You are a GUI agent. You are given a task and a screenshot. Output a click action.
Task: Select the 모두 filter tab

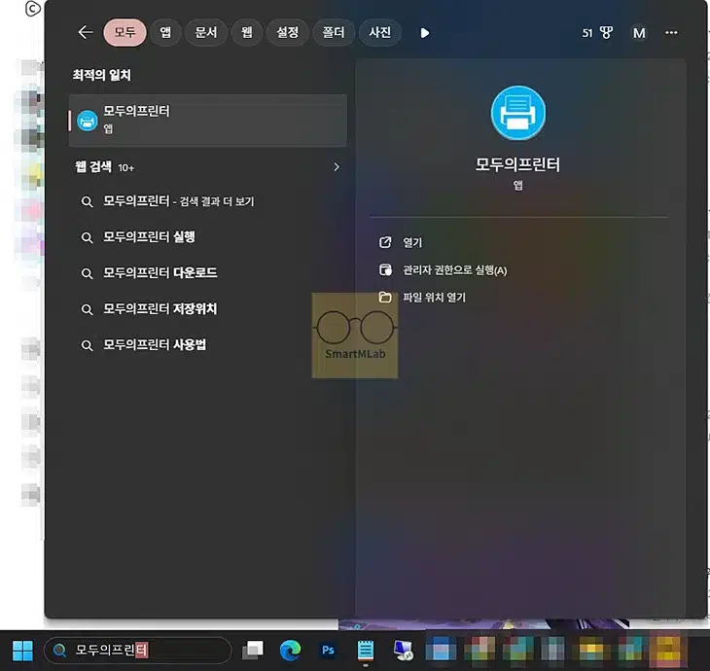pyautogui.click(x=124, y=33)
